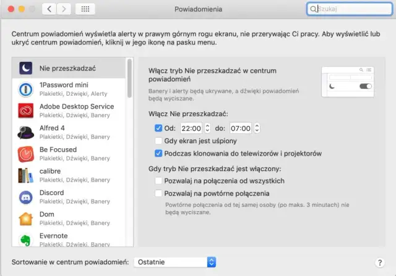Select Adobe Desktop Service list label
Viewport: 396px width, 276px height.
pos(77,106)
